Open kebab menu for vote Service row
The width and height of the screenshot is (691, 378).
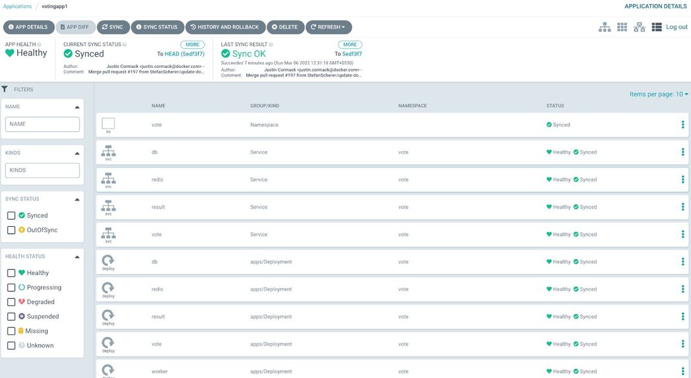click(x=682, y=234)
